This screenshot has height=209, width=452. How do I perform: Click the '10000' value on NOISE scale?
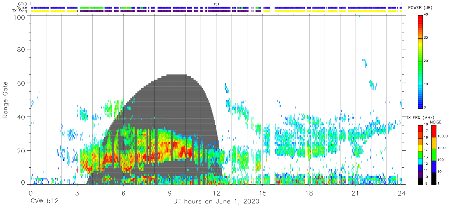click(x=443, y=136)
